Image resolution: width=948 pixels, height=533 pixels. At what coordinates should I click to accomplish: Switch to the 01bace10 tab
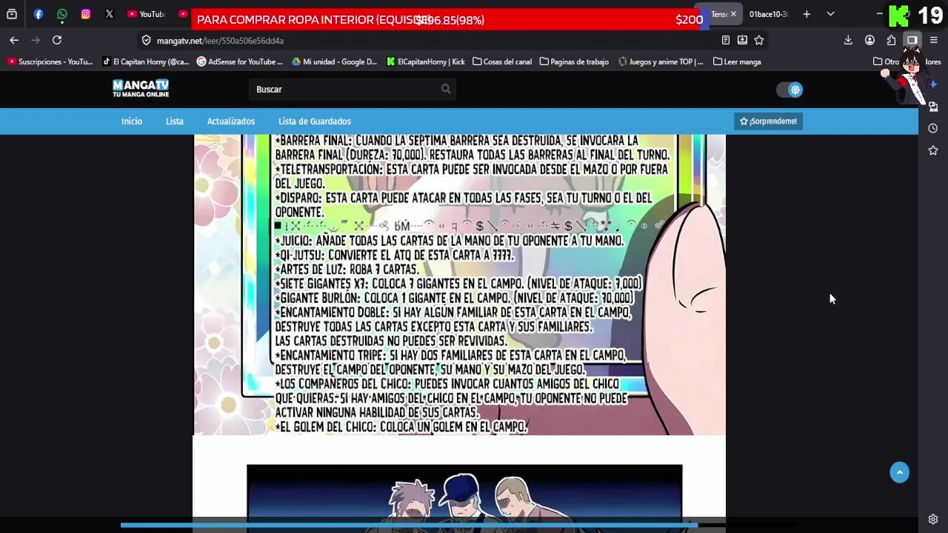tap(769, 14)
